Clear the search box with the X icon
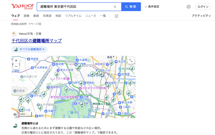 coord(115,7)
